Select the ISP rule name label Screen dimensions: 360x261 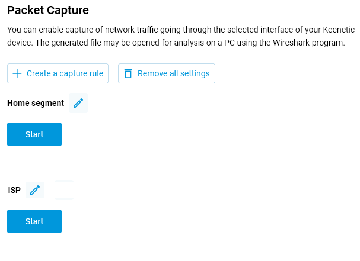coord(14,190)
